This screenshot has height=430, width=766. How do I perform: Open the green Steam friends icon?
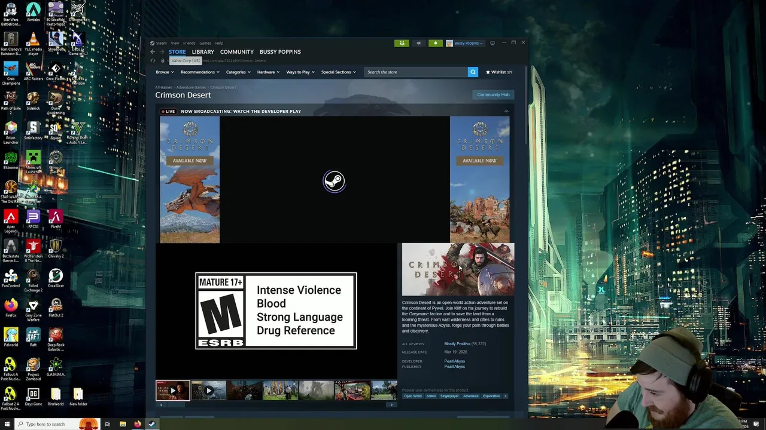point(402,43)
